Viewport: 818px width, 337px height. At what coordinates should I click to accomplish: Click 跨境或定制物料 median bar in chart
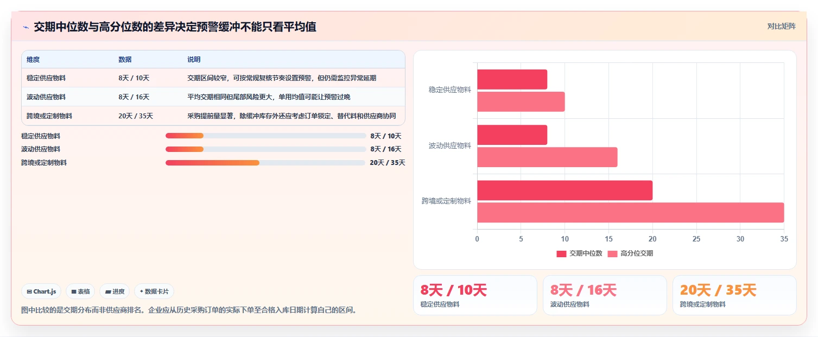click(x=565, y=190)
